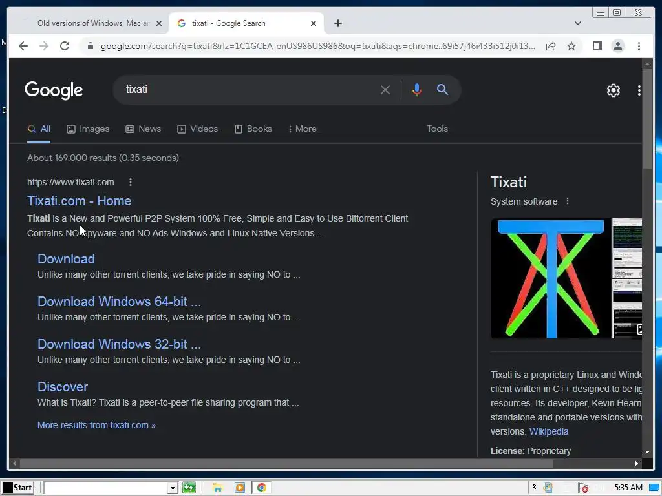
Task: Click the show desktop notification button
Action: pyautogui.click(x=655, y=488)
